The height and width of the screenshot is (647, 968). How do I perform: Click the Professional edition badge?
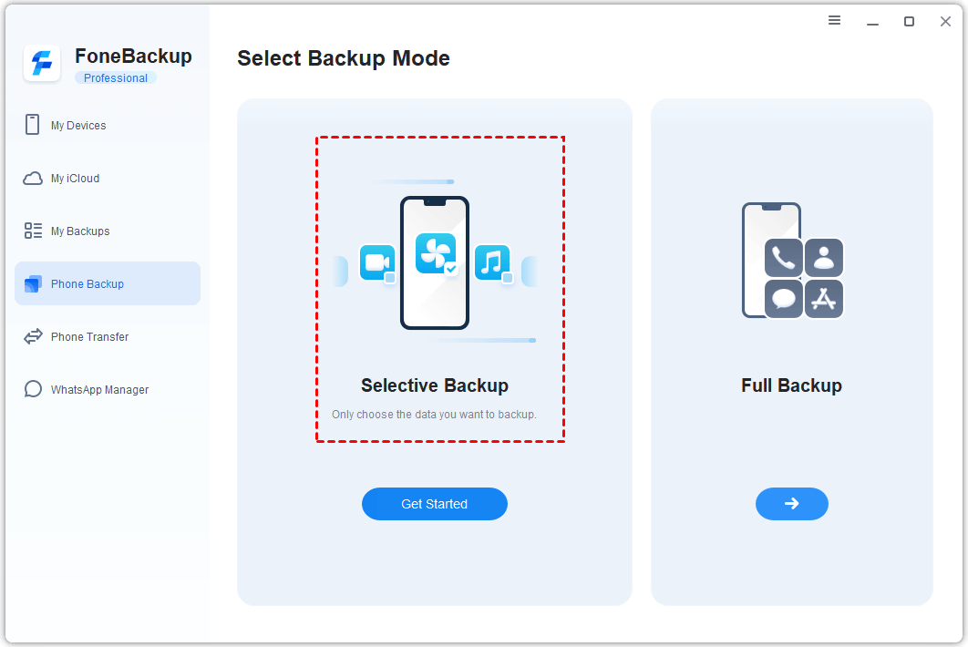116,78
